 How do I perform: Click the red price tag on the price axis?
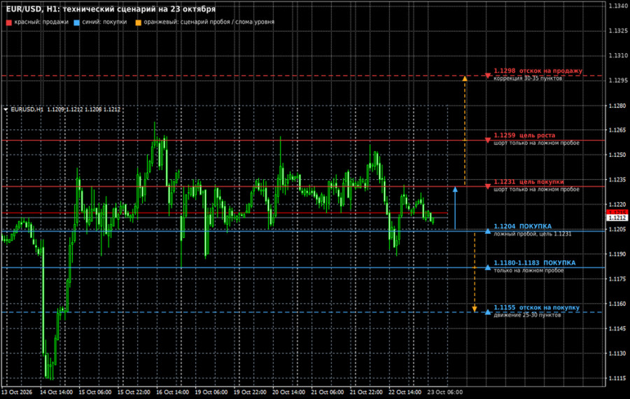pyautogui.click(x=617, y=212)
